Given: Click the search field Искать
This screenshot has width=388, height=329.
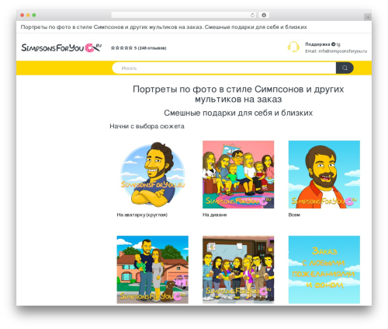Looking at the screenshot, I should click(x=224, y=68).
